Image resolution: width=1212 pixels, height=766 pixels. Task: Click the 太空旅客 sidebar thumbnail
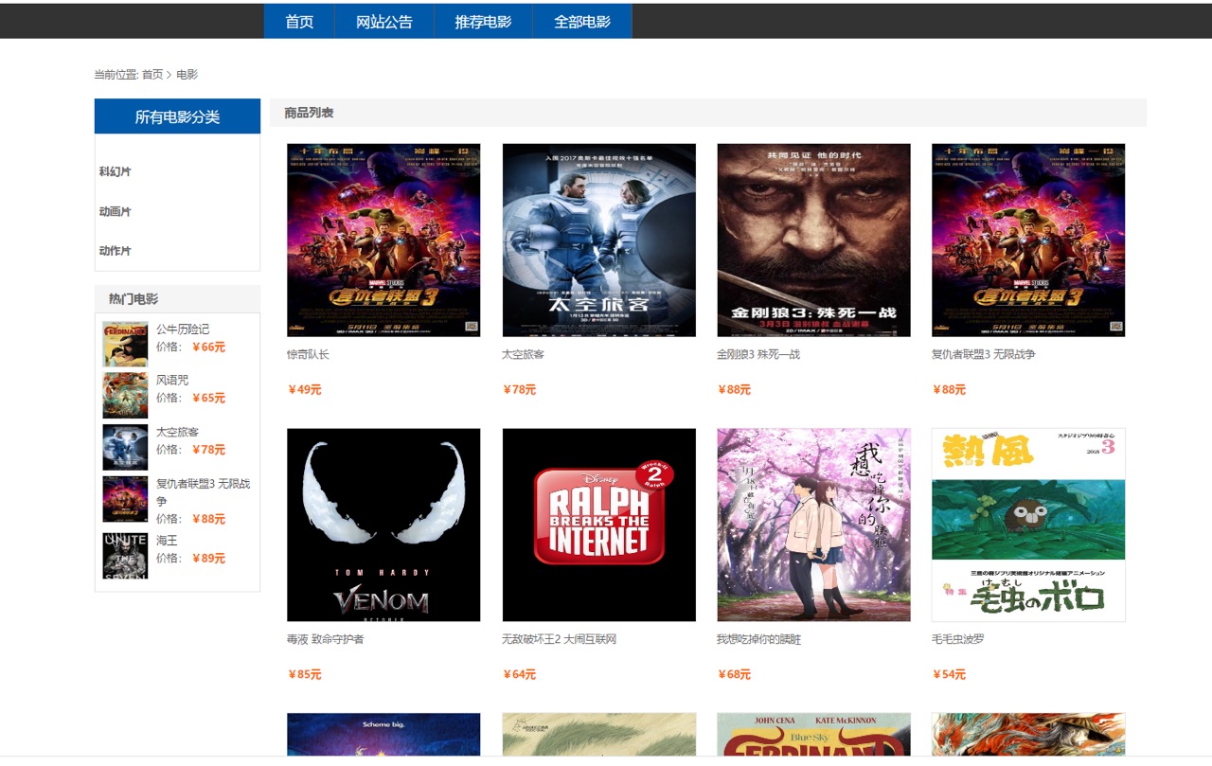point(125,447)
